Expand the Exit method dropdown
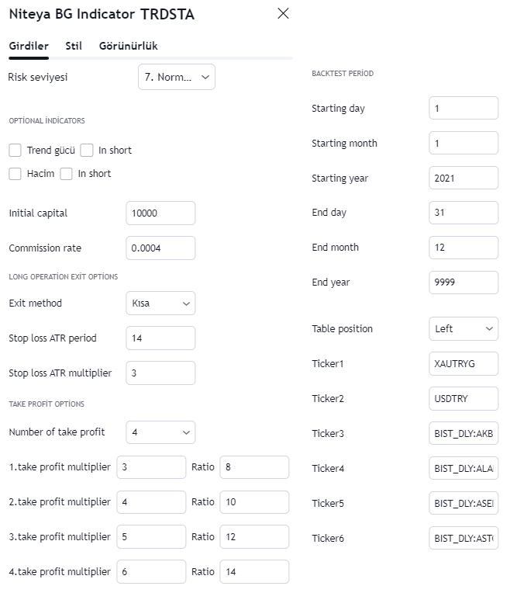This screenshot has height=593, width=510. point(160,303)
